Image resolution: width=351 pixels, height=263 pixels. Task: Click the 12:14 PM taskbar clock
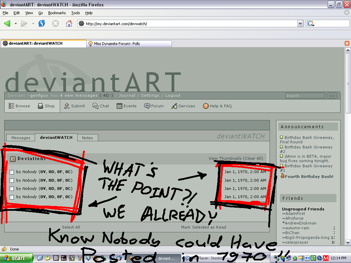(339, 258)
